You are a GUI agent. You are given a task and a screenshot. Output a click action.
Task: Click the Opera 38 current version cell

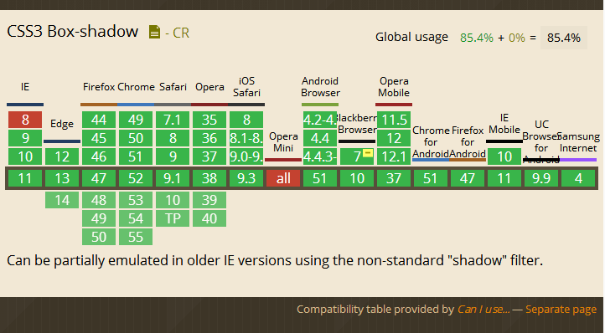point(209,178)
